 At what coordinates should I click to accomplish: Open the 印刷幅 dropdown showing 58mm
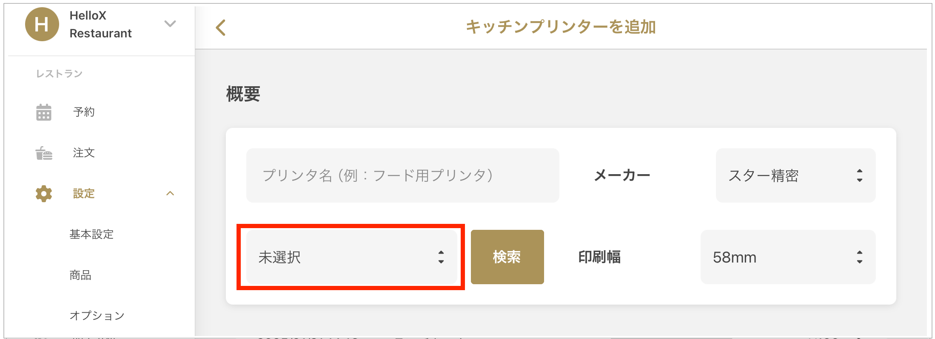(x=788, y=257)
